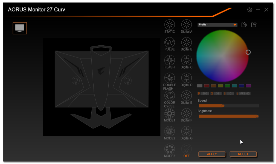Click the right disabled LED zone on preview
The height and width of the screenshot is (164, 276).
[x=128, y=81]
